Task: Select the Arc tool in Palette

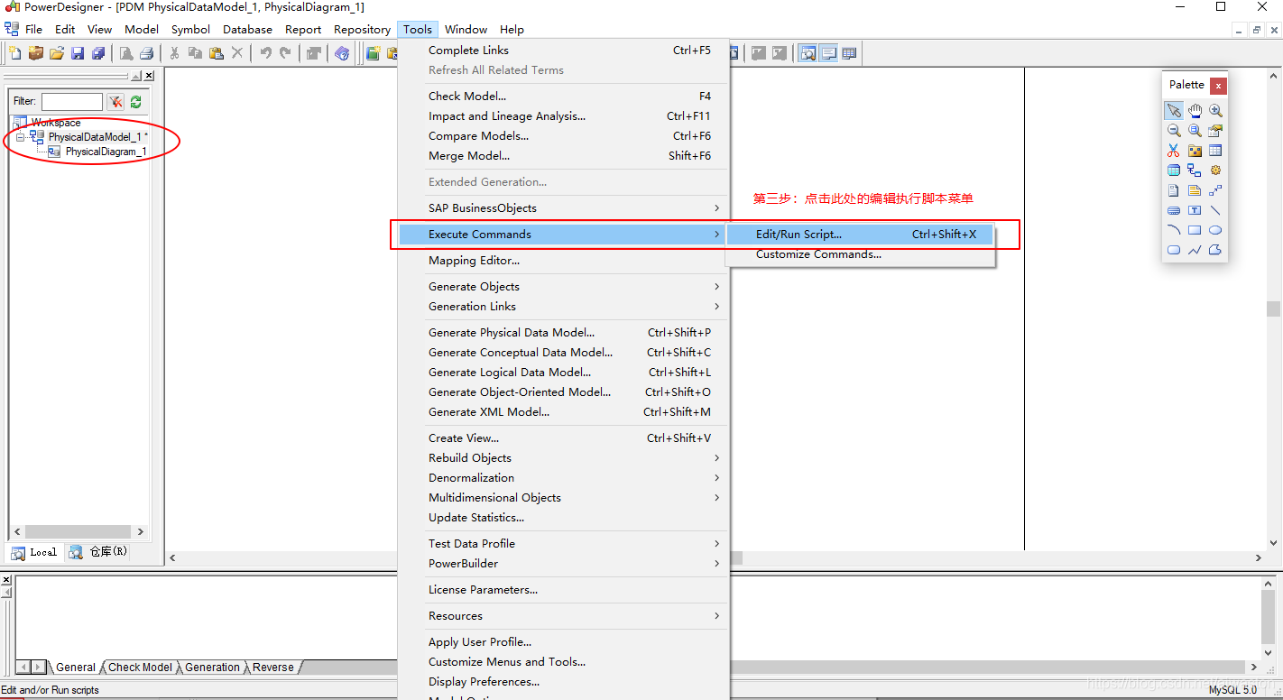Action: click(x=1174, y=230)
